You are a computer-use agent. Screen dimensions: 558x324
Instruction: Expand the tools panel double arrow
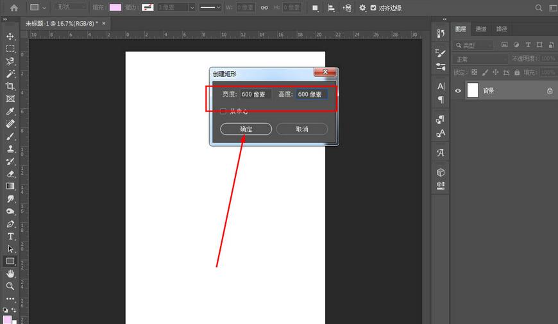(5, 19)
